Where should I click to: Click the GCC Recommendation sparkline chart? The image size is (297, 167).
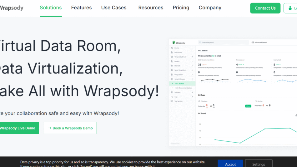[214, 81]
